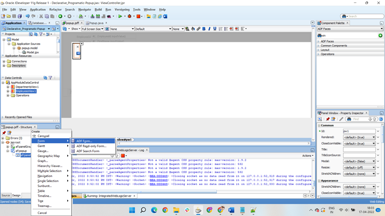Click the Open folder toolbar icon

(9, 16)
